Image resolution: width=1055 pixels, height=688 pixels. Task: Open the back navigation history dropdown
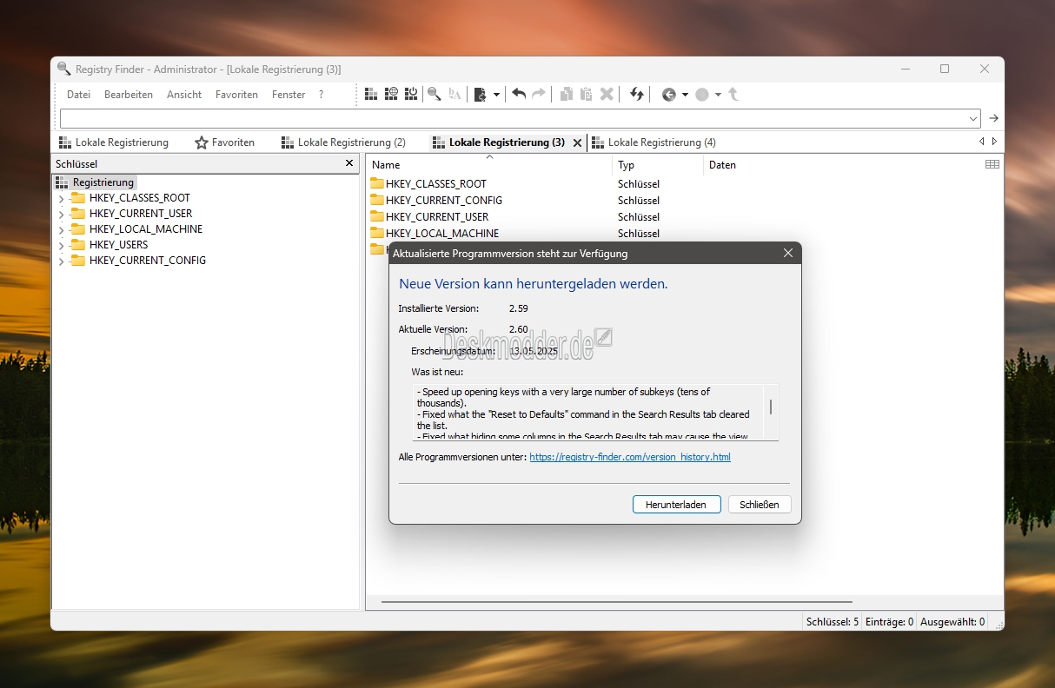(685, 95)
